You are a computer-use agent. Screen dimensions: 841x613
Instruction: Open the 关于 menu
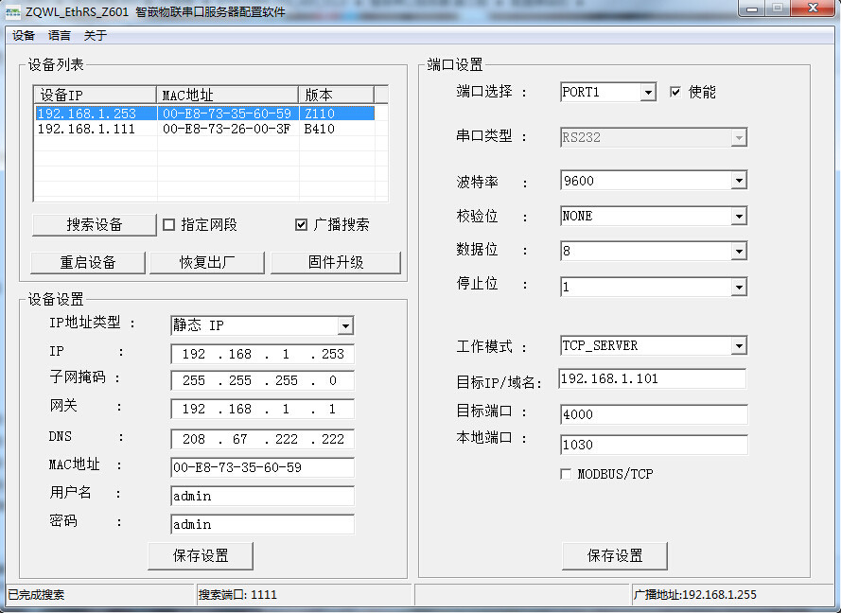[x=96, y=35]
